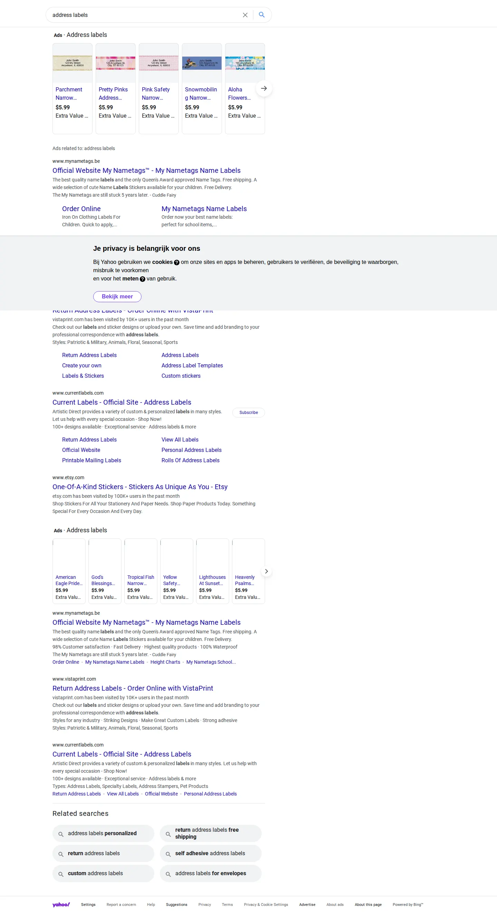Open Height Charts sitelink
The image size is (497, 919).
point(165,662)
